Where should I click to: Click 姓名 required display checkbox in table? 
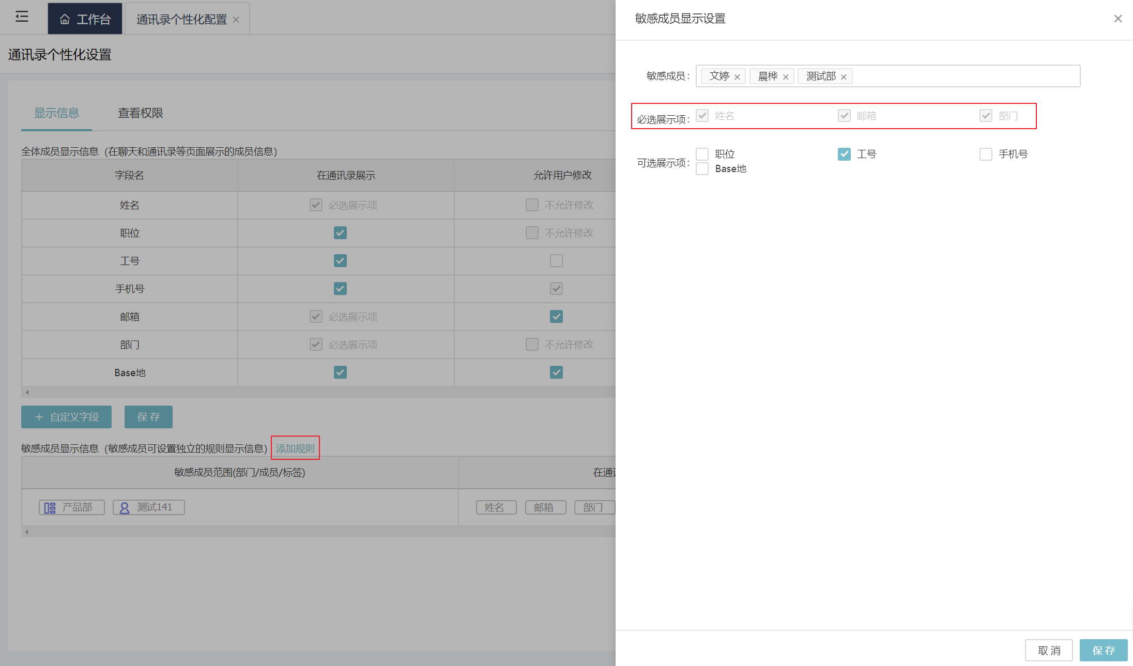click(x=316, y=205)
